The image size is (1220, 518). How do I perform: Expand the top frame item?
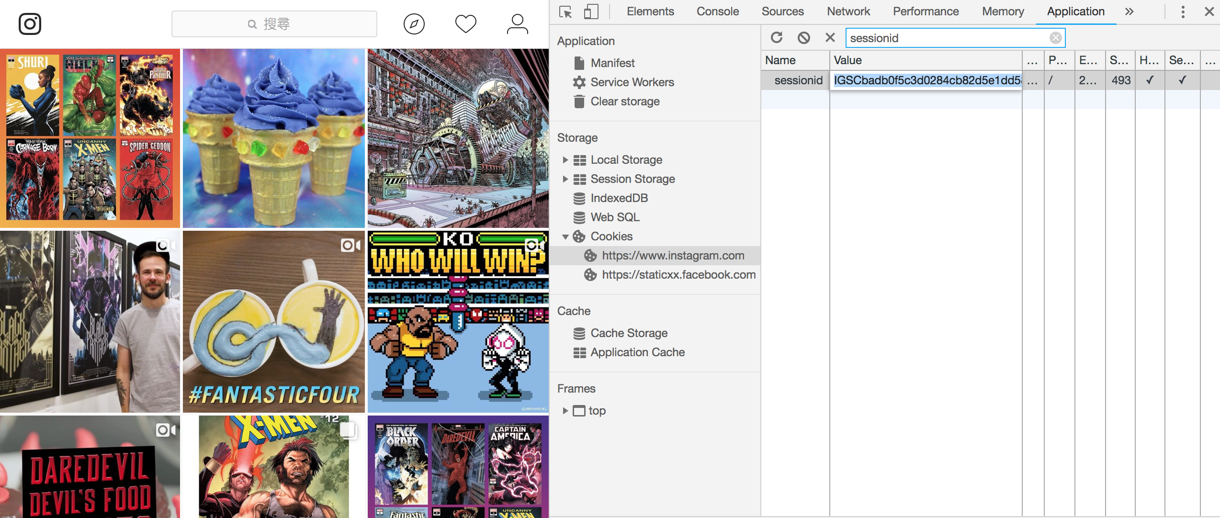pos(565,411)
